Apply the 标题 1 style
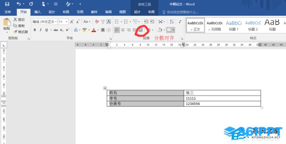Screen dimensions: 286x144 (233, 26)
